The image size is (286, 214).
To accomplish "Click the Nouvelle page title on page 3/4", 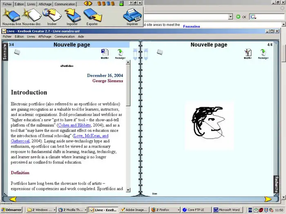I will coord(71,45).
